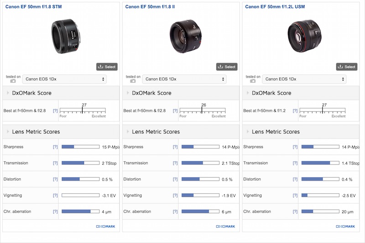Image resolution: width=365 pixels, height=243 pixels.
Task: Open Distortion help for f/1.8 STM
Action: coord(55,179)
